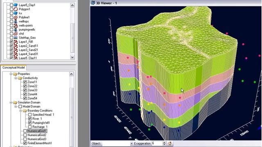This screenshot has height=147, width=262.
Task: Select the Layer4_Sand31 label
Action: 28,54
